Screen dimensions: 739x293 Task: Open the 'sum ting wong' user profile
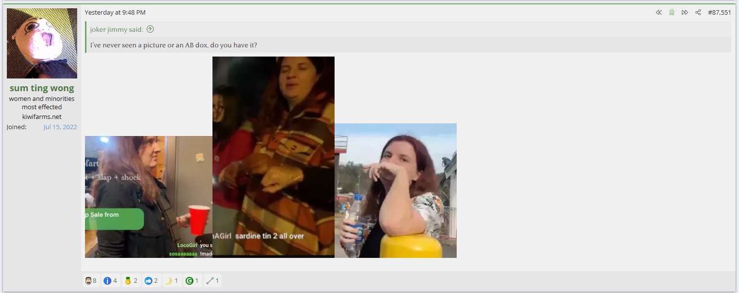click(x=42, y=88)
